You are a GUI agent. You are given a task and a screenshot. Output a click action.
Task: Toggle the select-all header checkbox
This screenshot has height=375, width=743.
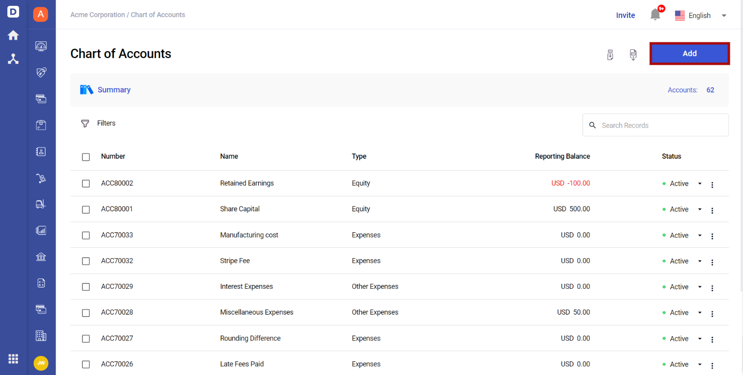(x=86, y=157)
